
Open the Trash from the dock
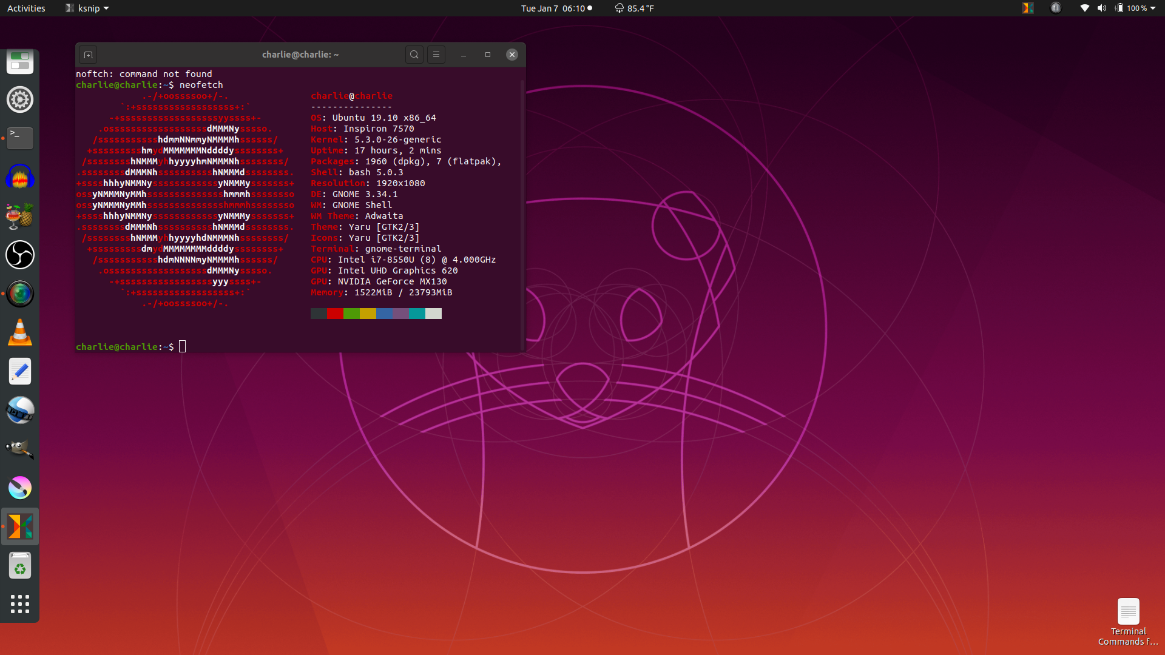click(x=20, y=565)
